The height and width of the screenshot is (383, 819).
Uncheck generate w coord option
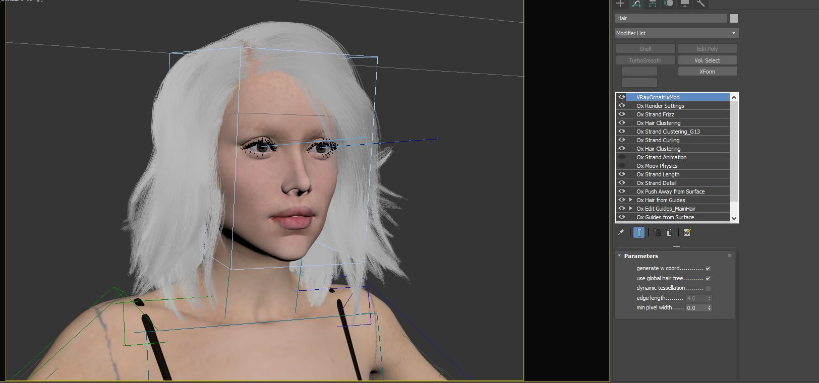point(708,269)
